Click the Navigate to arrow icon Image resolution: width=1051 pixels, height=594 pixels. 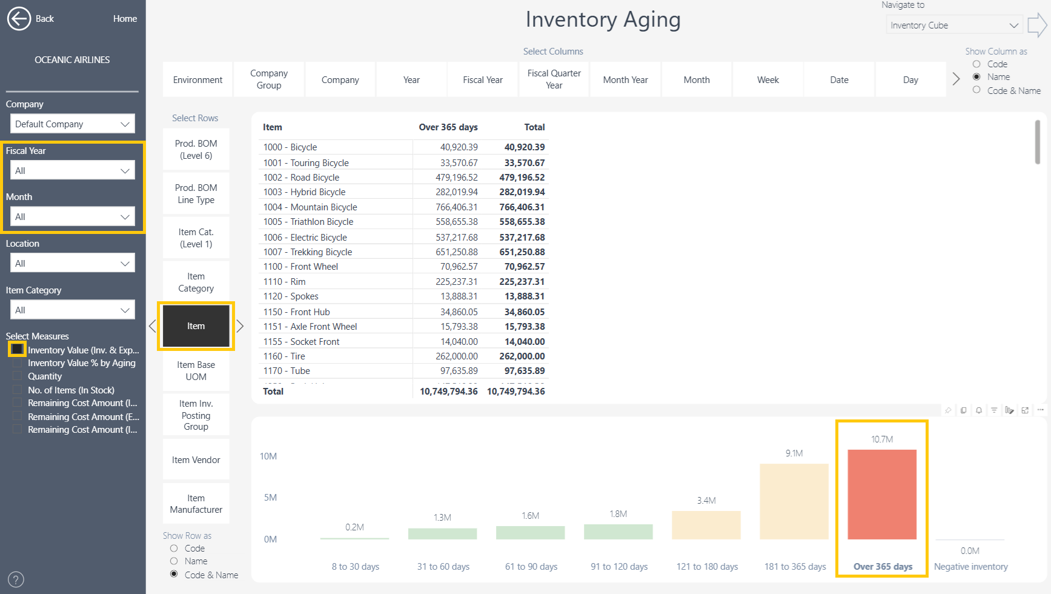pyautogui.click(x=1037, y=25)
